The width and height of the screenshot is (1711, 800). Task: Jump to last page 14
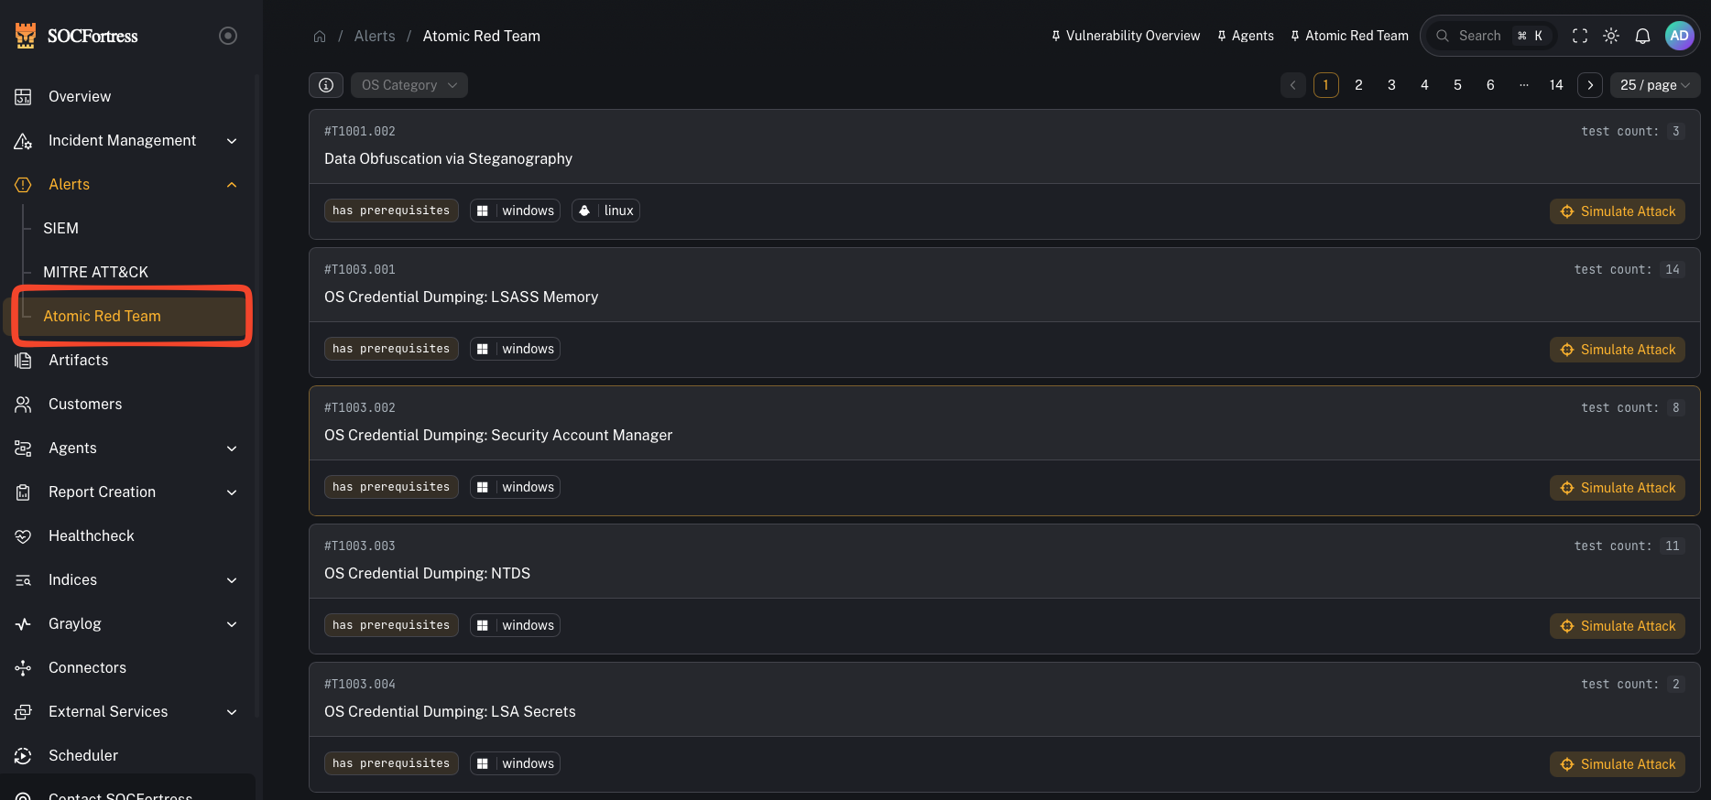click(1556, 85)
